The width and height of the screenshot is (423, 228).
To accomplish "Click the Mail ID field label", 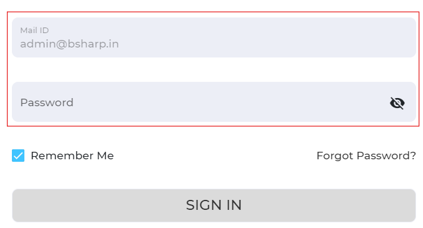I will pos(34,30).
